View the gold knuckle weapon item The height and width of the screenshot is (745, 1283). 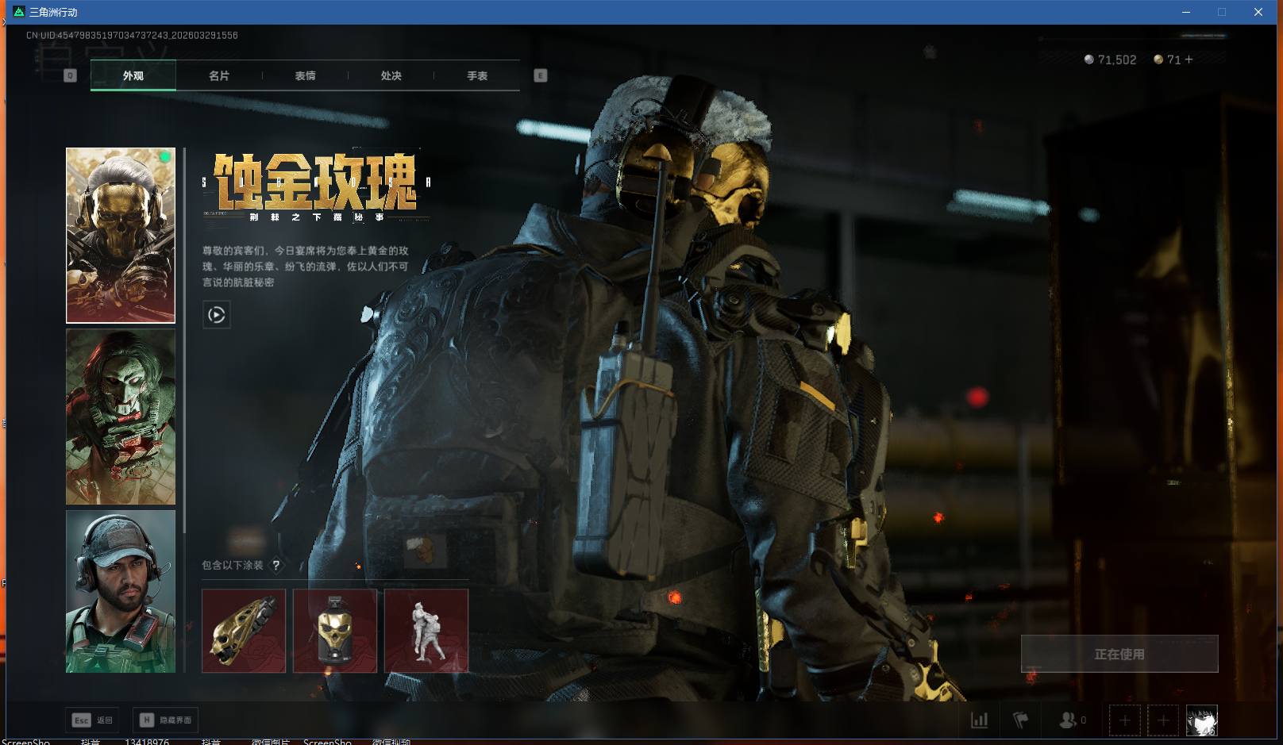pos(244,631)
